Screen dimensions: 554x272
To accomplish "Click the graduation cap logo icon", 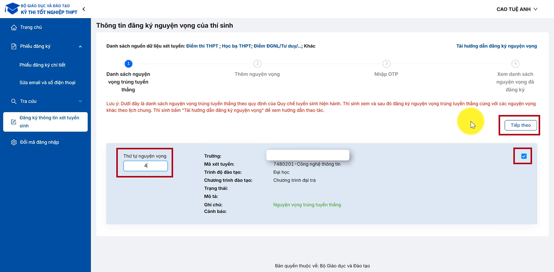I will (x=12, y=9).
